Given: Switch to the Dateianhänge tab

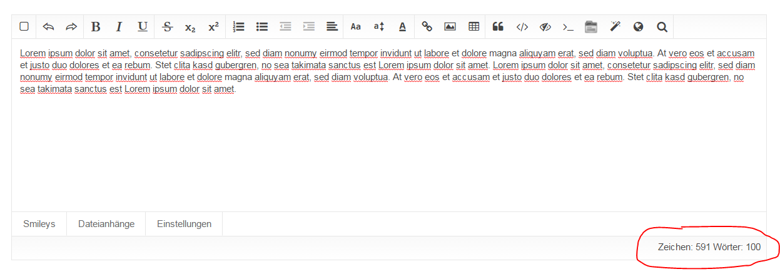Looking at the screenshot, I should [106, 224].
